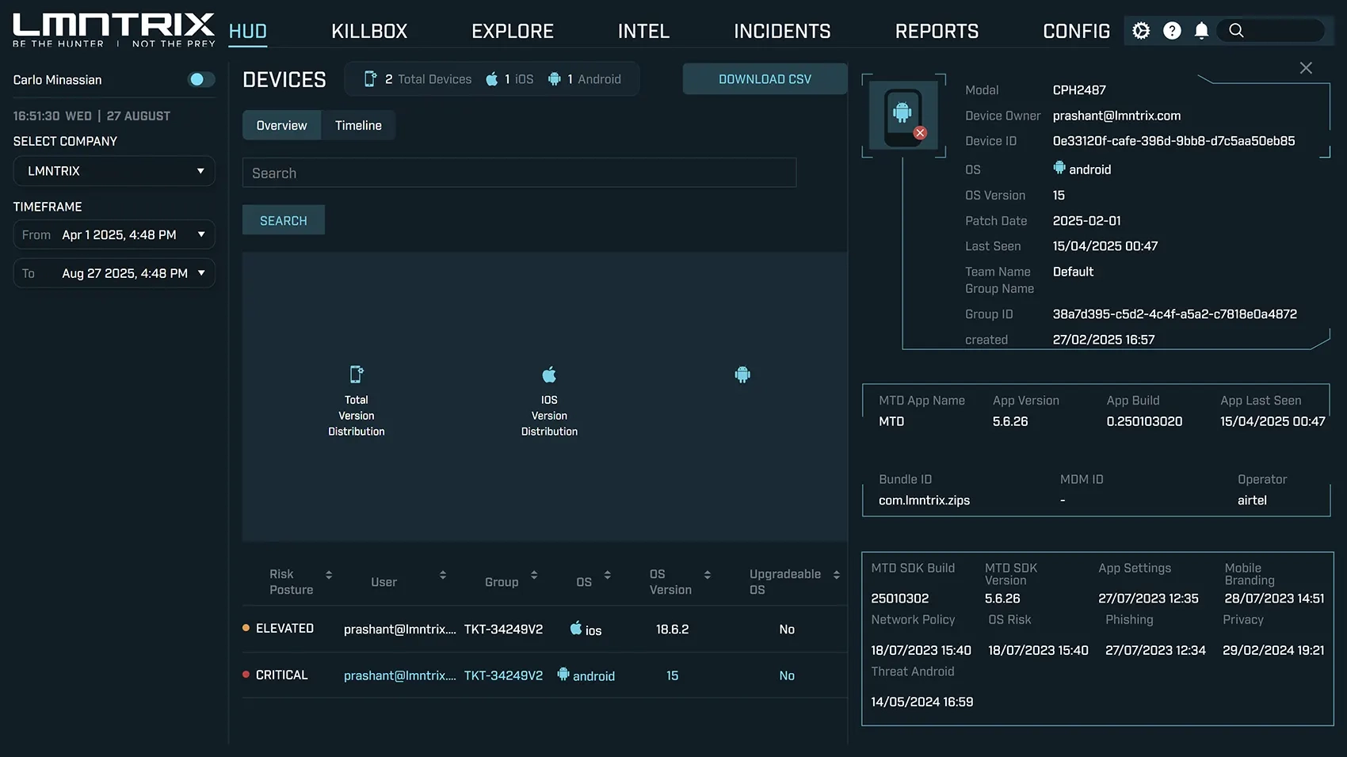
Task: Click App Build value 0.250103020
Action: [x=1144, y=421]
